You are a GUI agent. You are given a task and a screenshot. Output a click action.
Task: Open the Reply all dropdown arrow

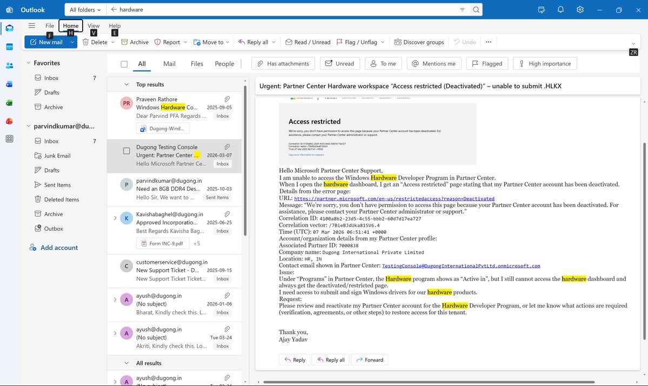pos(273,42)
